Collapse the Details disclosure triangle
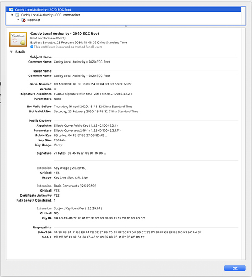This screenshot has width=252, height=277. pyautogui.click(x=11, y=52)
